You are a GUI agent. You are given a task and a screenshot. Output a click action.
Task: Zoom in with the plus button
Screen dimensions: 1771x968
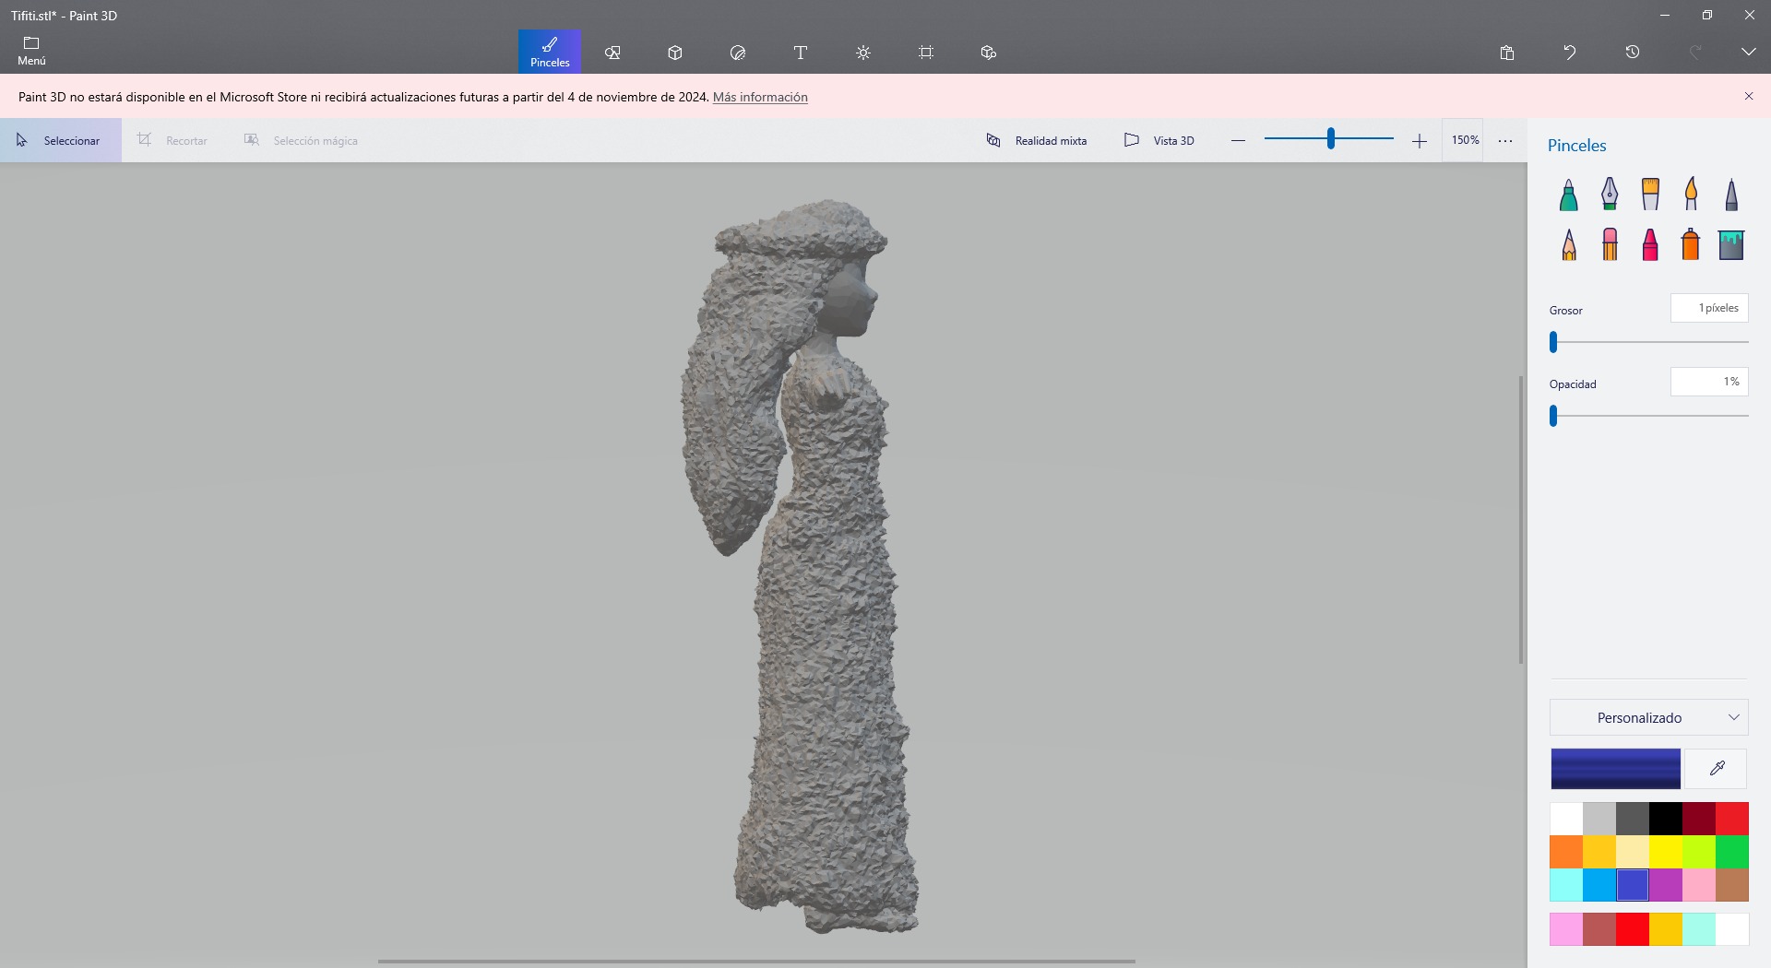point(1420,140)
